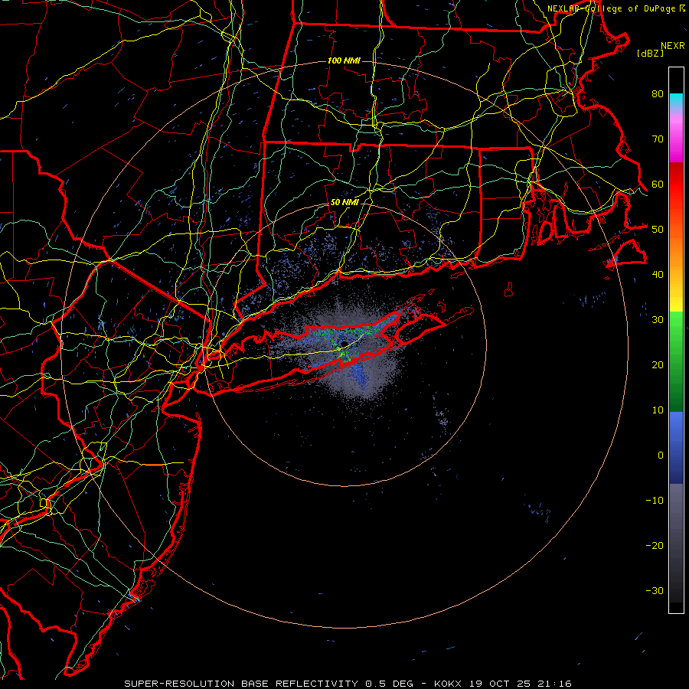The image size is (689, 689).
Task: Click the "KOKX" station ID in caption
Action: [x=448, y=684]
